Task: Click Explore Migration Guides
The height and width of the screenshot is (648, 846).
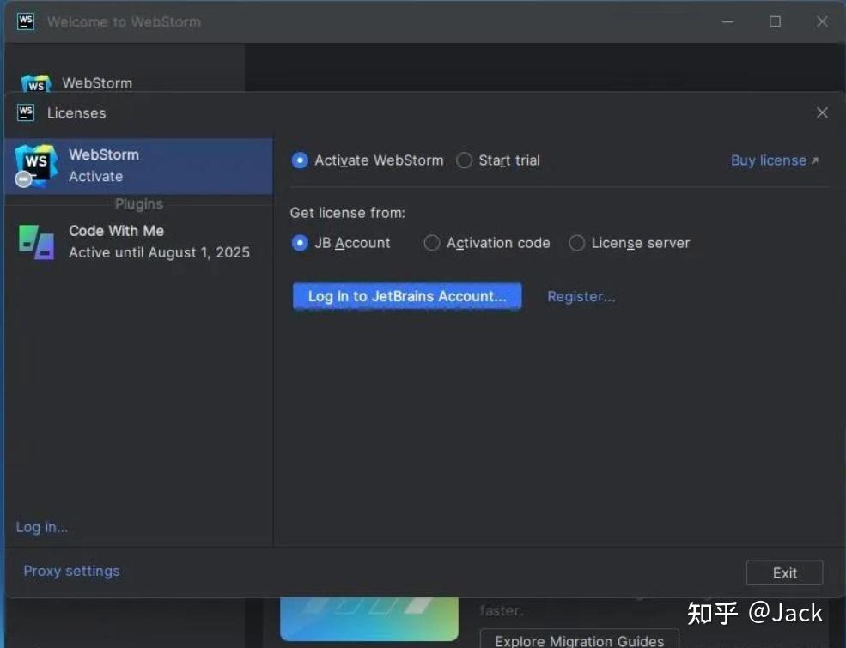Action: [x=578, y=640]
